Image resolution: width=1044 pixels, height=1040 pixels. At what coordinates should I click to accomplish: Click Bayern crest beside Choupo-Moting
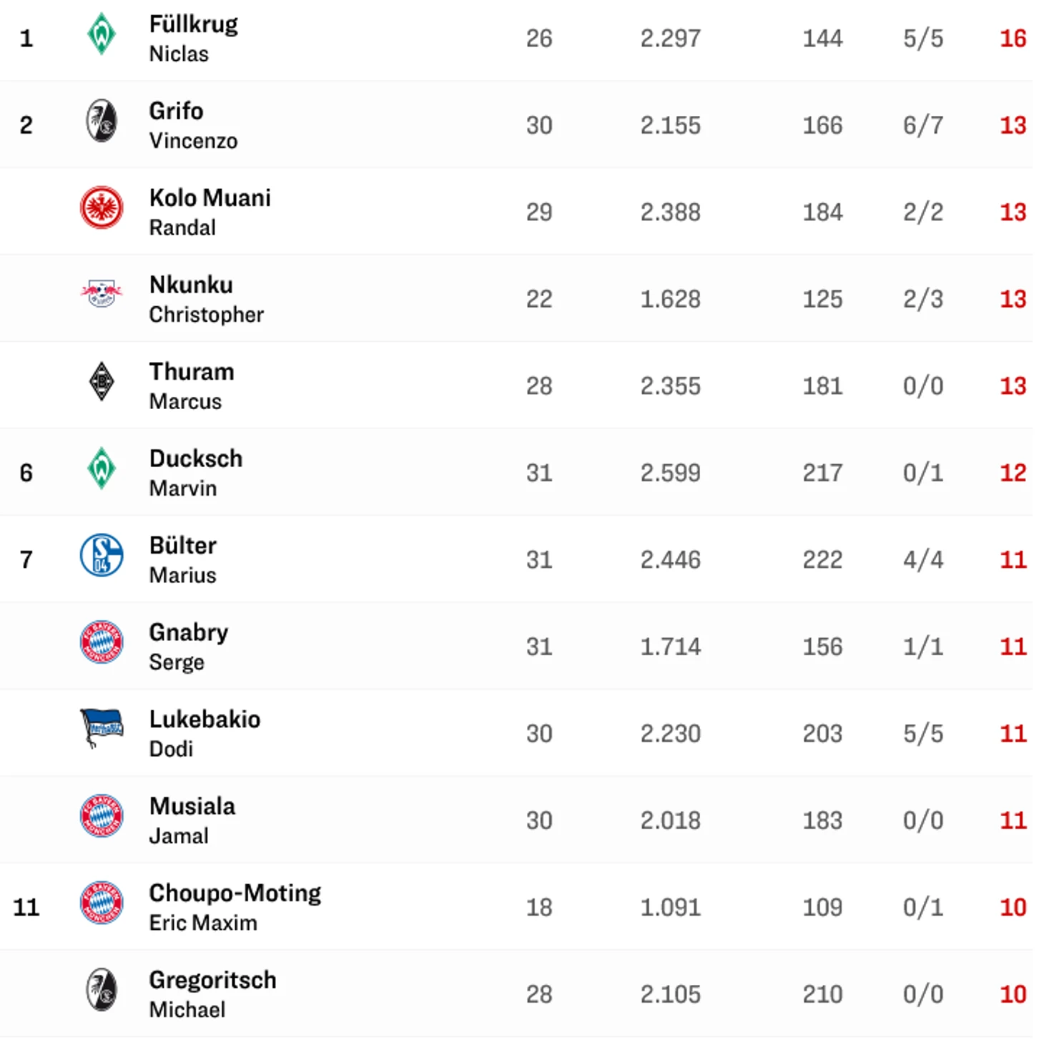click(102, 903)
